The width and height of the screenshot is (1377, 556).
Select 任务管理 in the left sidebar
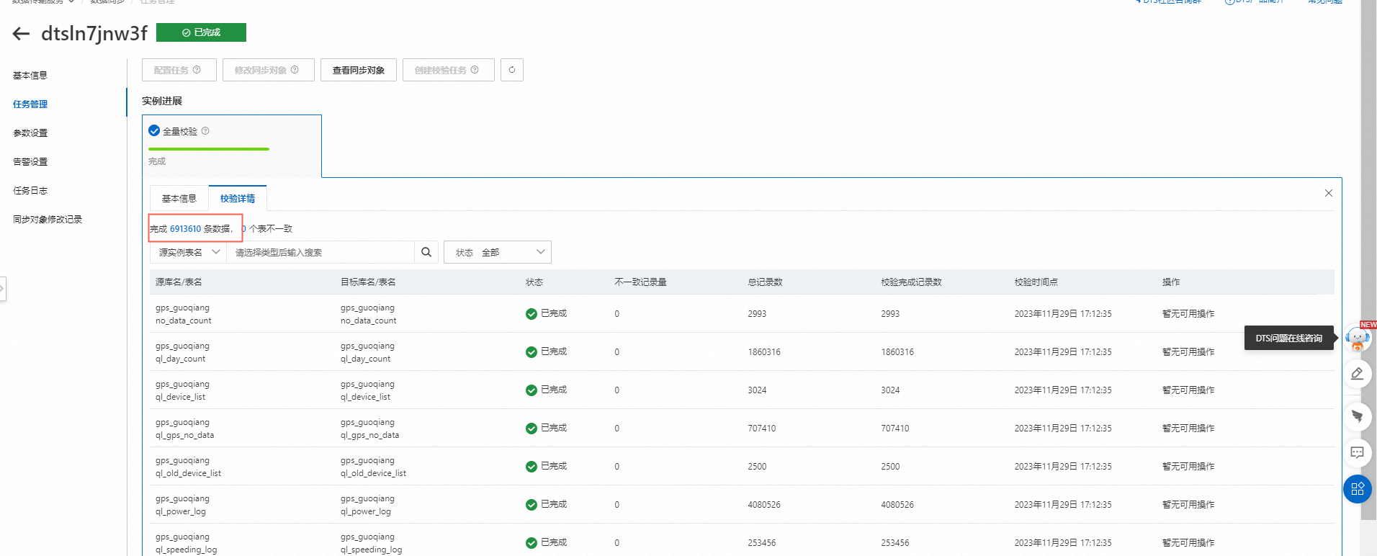[x=30, y=104]
